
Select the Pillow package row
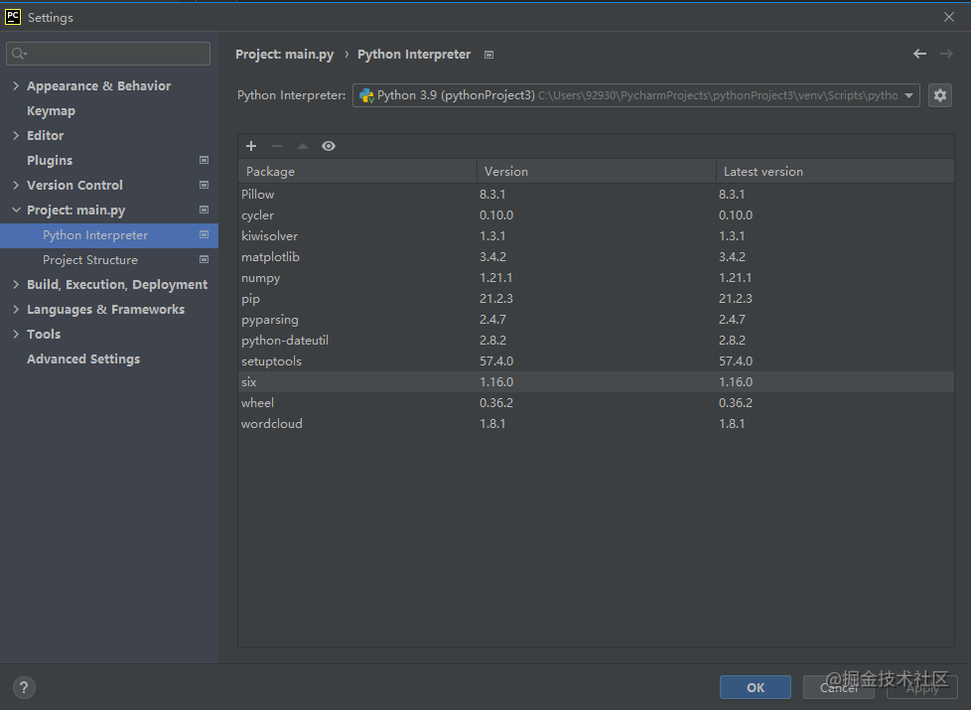pyautogui.click(x=596, y=195)
